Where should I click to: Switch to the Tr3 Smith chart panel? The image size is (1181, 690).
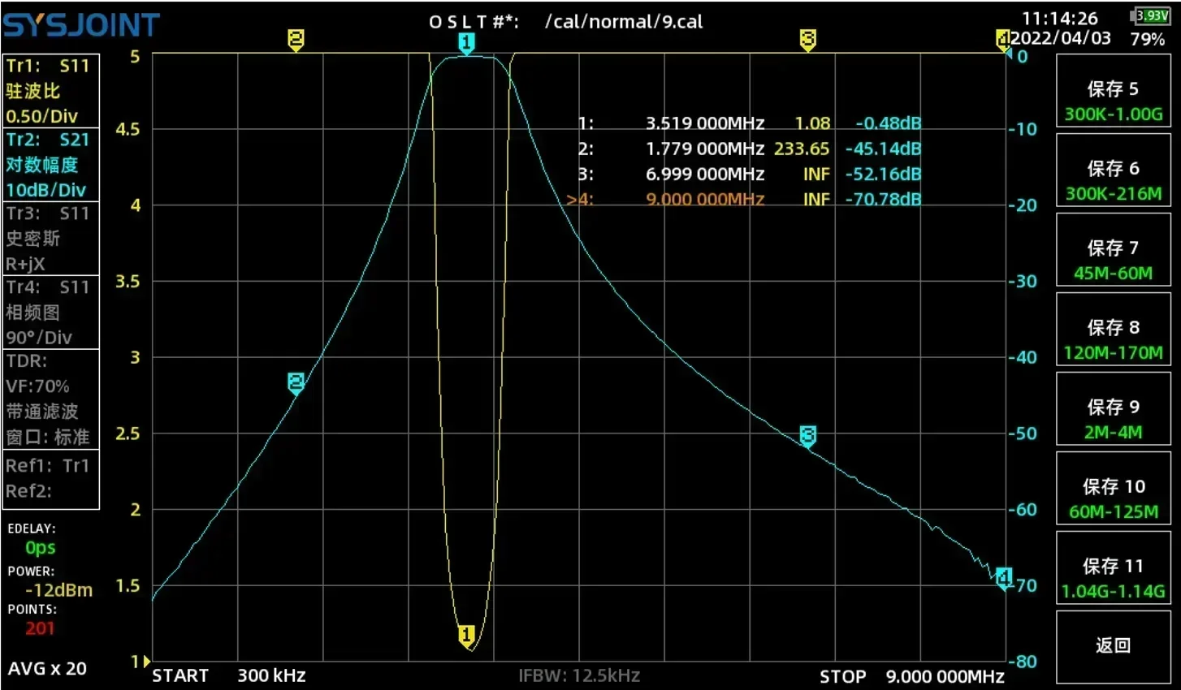tap(50, 238)
